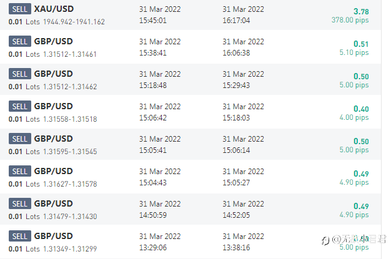This screenshot has width=391, height=259.
Task: Click the close time 15:29:43
Action: (236, 86)
